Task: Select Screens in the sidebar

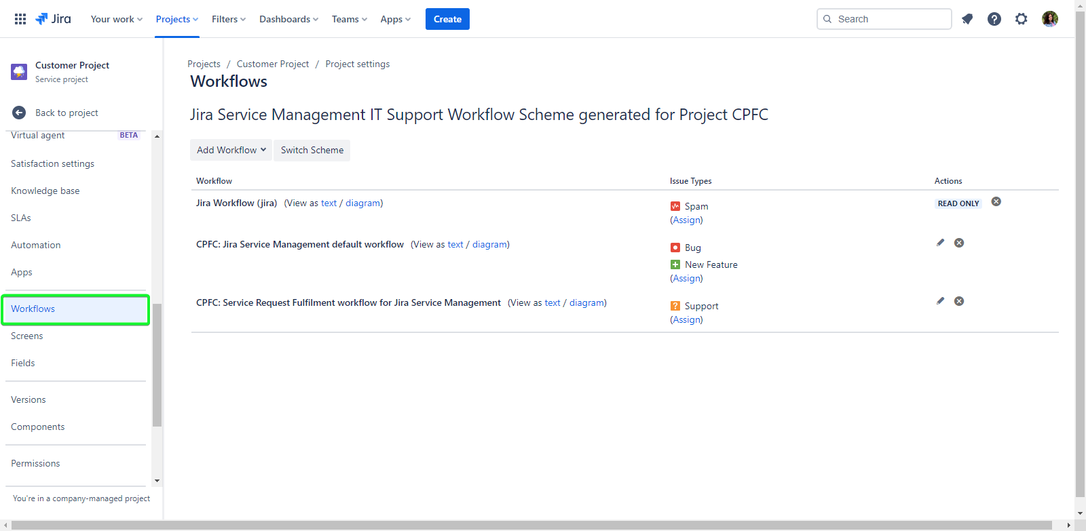Action: 27,336
